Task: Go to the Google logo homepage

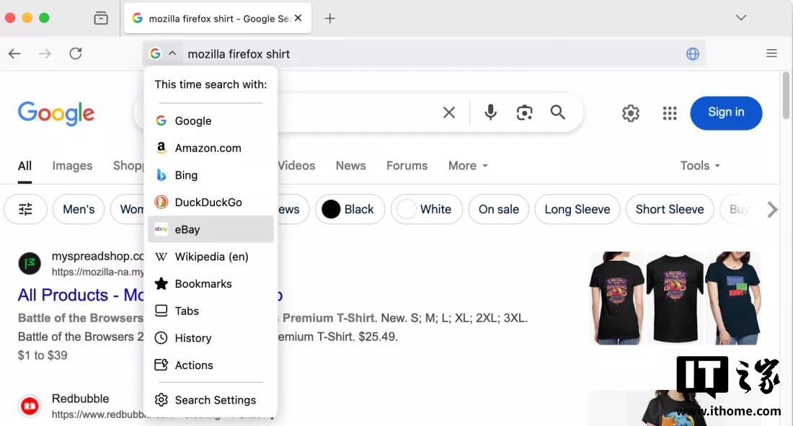Action: 56,113
